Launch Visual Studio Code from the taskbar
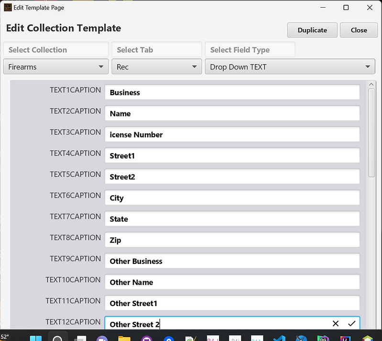382x341 pixels. click(279, 338)
